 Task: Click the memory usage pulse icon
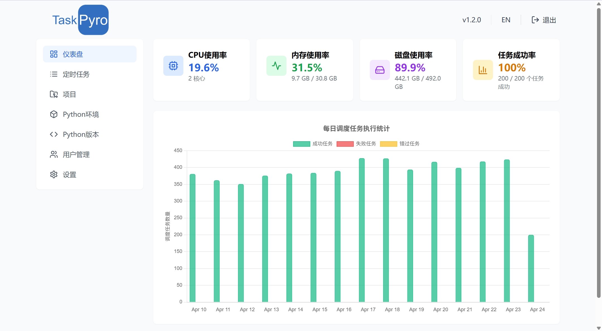[276, 66]
